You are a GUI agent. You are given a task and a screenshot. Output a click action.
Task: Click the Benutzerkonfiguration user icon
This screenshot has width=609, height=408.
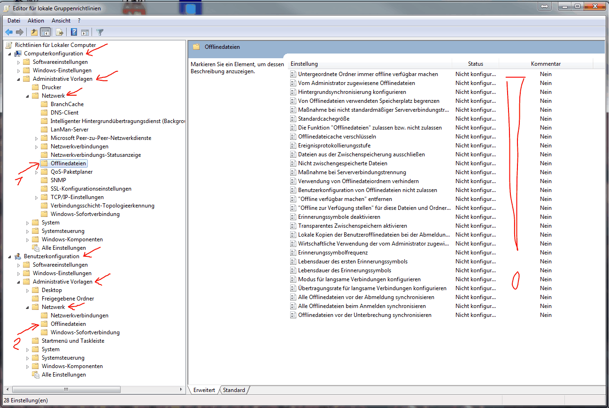coord(18,256)
